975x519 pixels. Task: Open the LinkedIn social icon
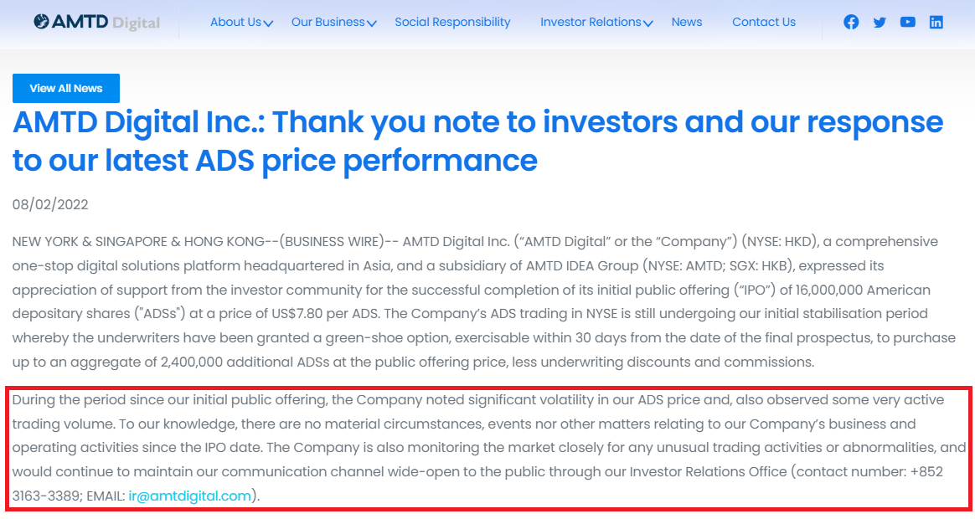click(936, 23)
